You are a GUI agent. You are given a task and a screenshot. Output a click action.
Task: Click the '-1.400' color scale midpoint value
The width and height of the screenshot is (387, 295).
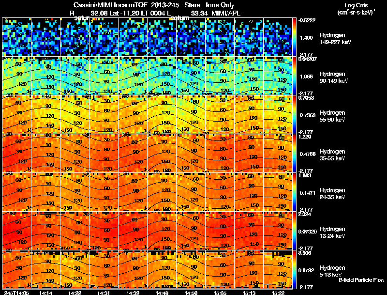pos(306,38)
